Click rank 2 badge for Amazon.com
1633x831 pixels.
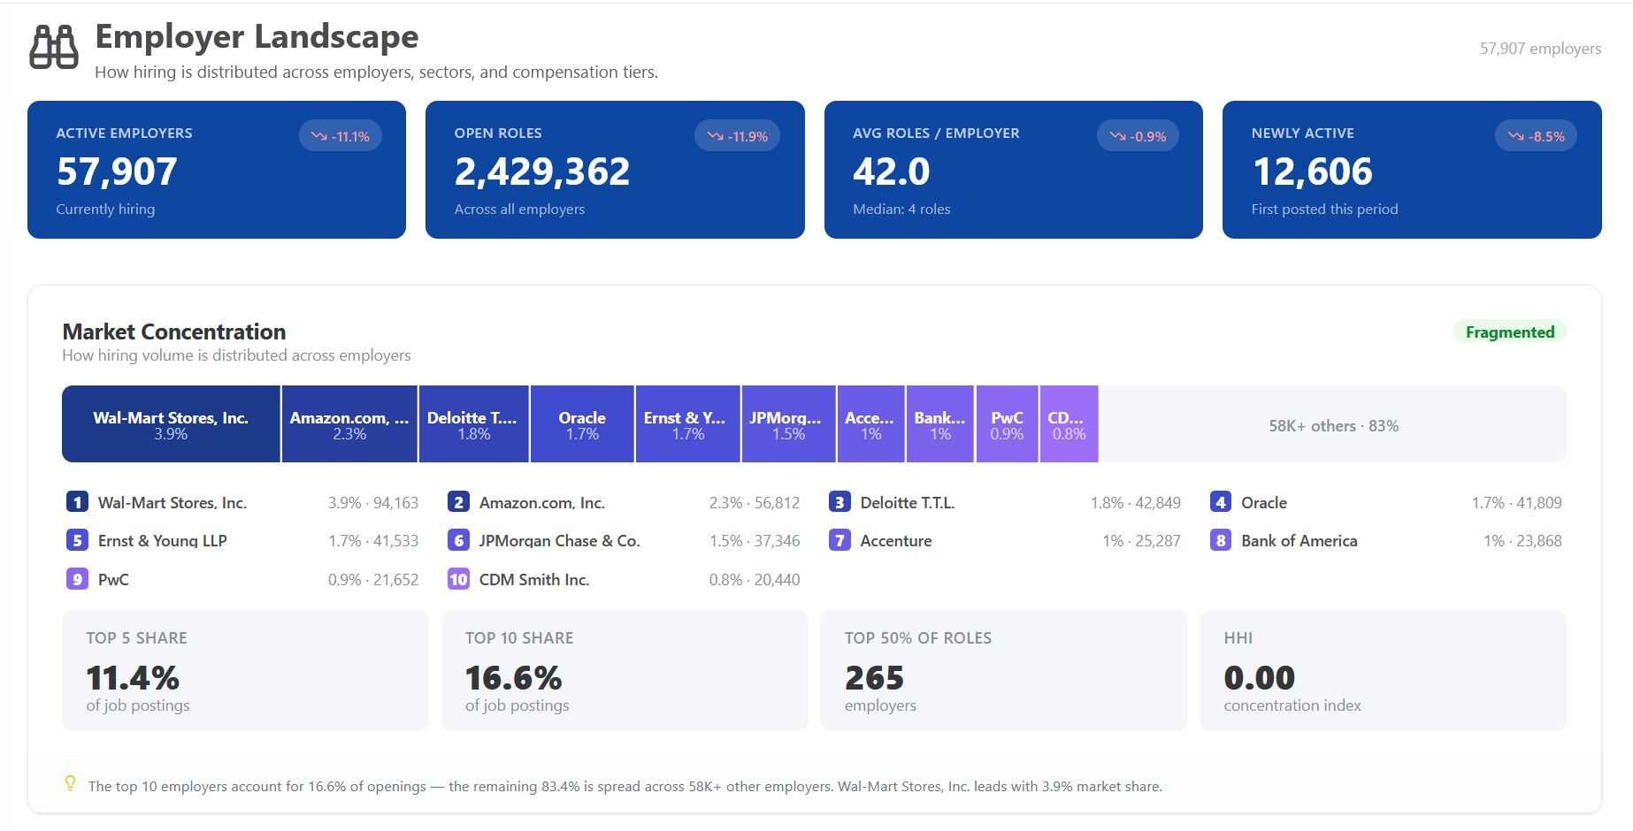click(x=458, y=502)
